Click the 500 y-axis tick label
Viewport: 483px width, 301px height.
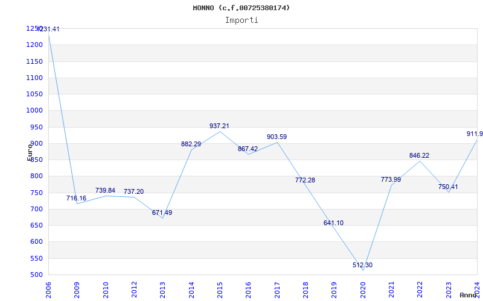(x=36, y=275)
